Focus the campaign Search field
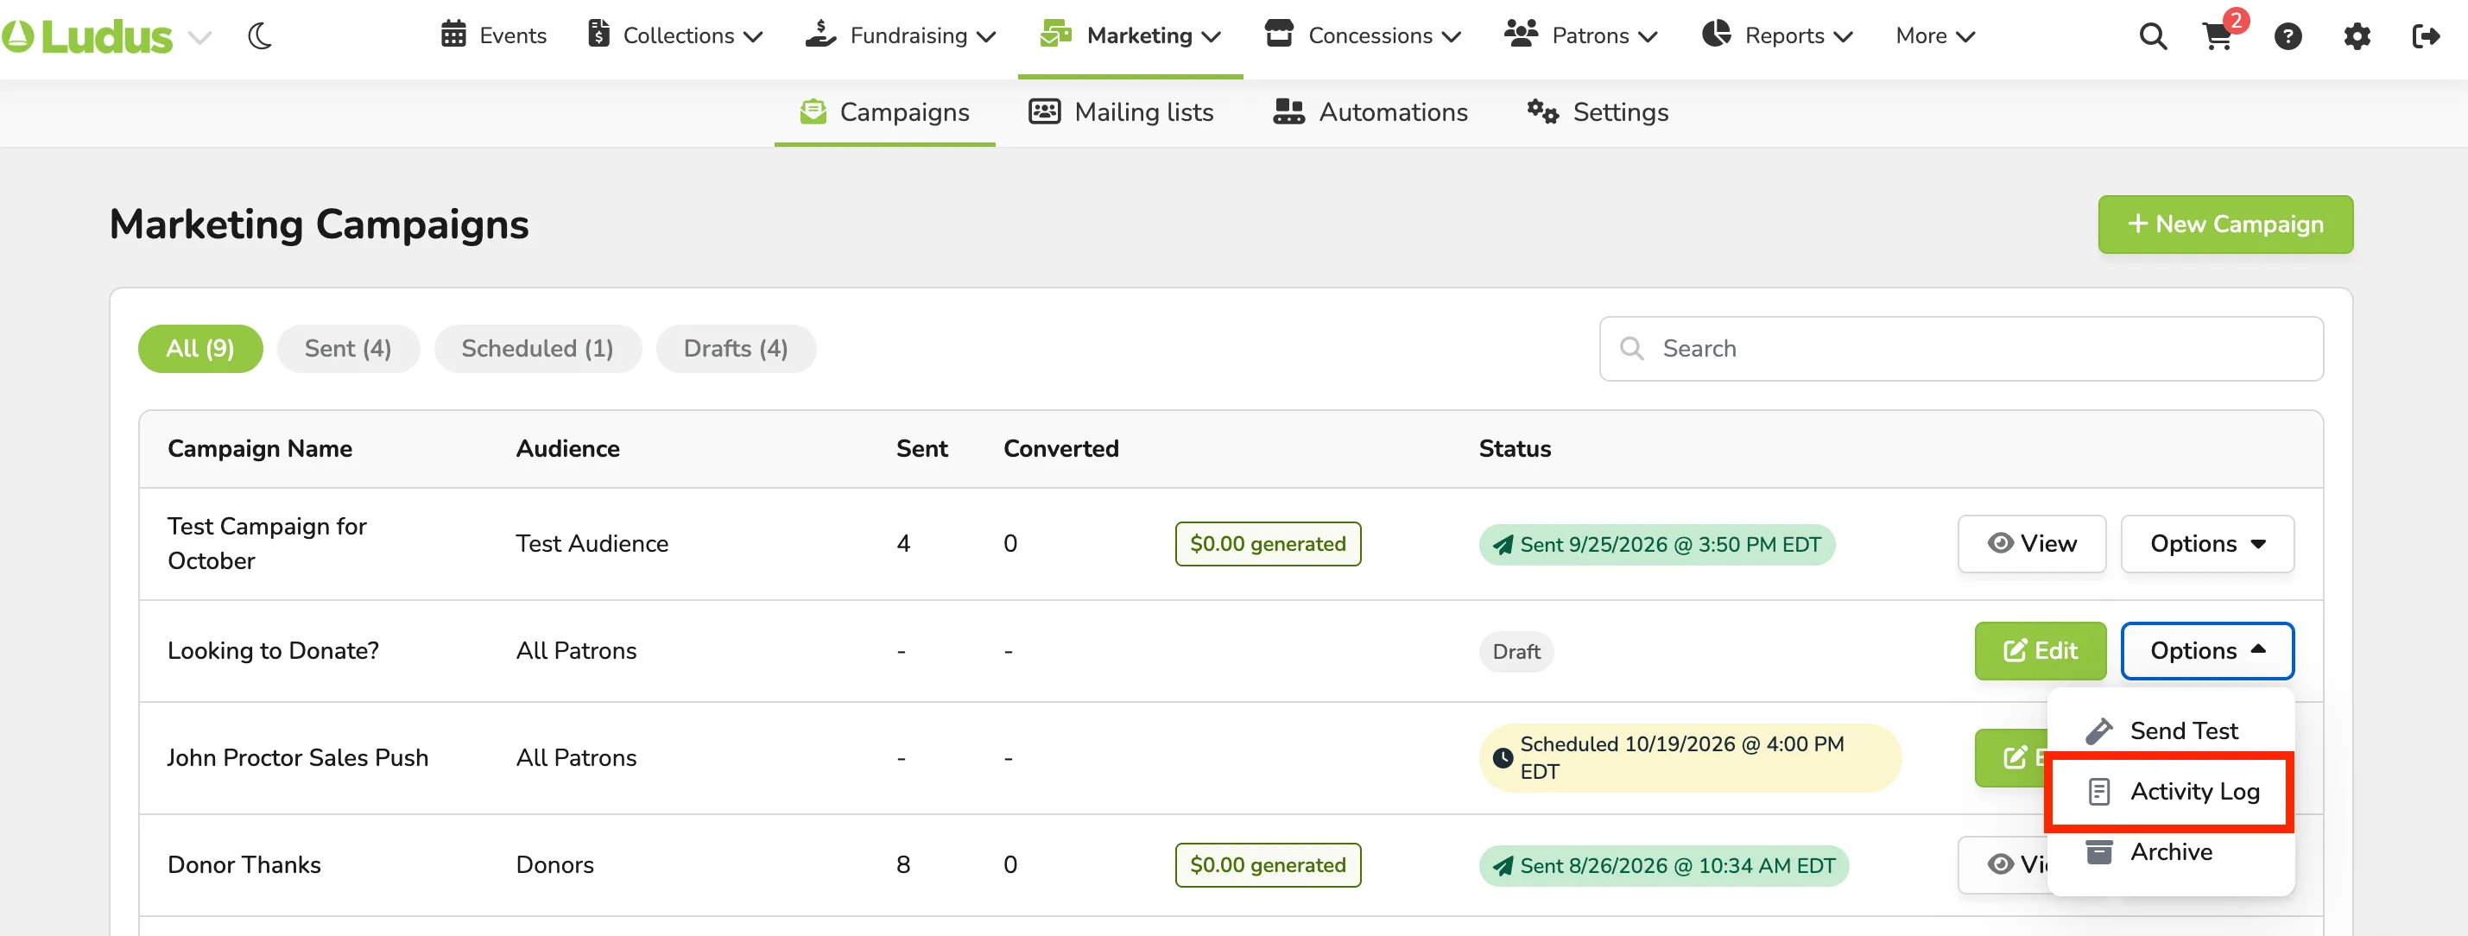Image resolution: width=2468 pixels, height=936 pixels. 1960,349
